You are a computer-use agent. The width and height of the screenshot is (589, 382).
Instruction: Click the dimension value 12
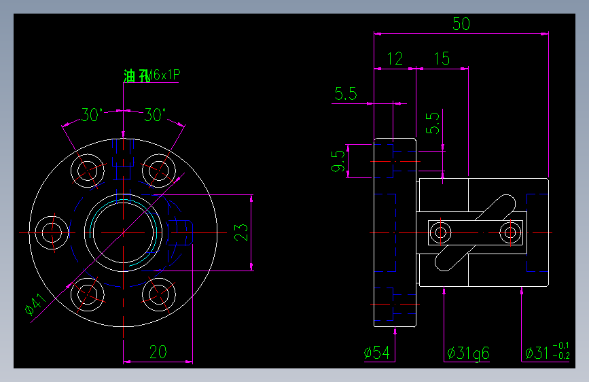(395, 58)
